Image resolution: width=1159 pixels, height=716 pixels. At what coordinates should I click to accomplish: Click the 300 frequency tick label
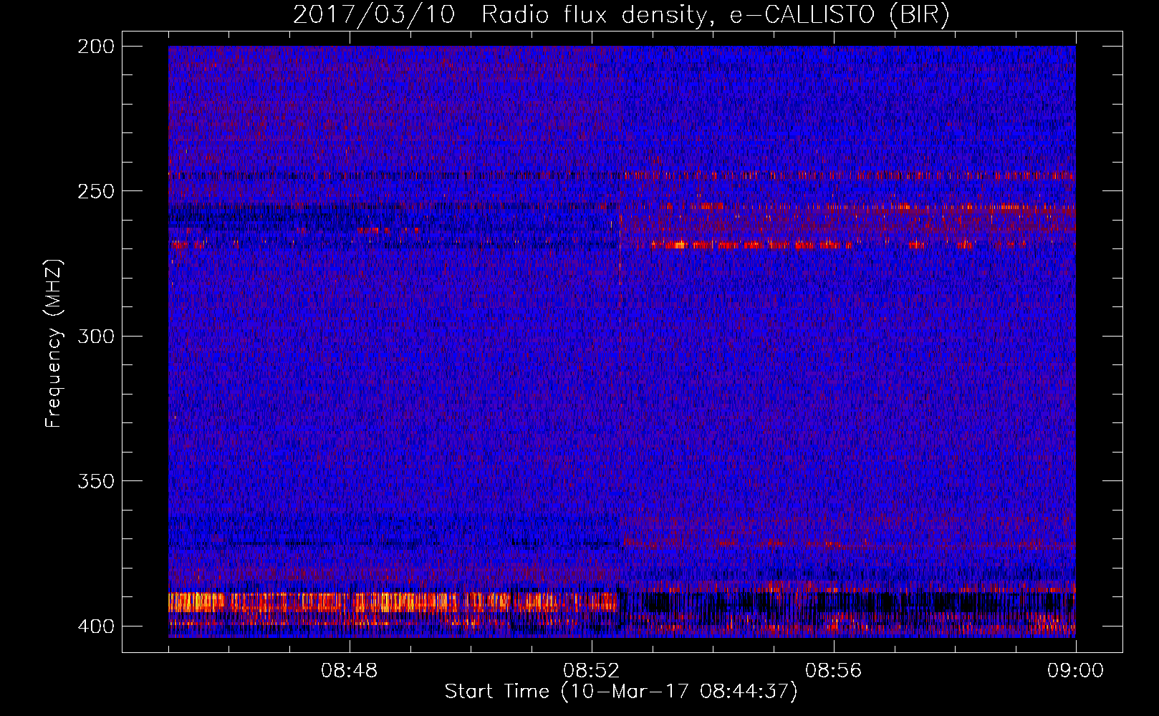click(x=96, y=336)
